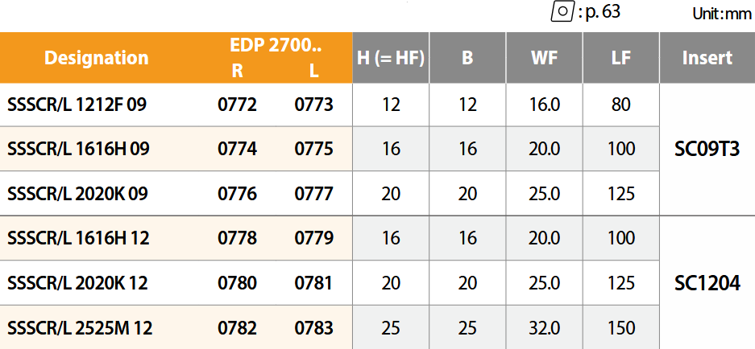
Task: Click the SC09T3 insert cell
Action: pos(707,149)
